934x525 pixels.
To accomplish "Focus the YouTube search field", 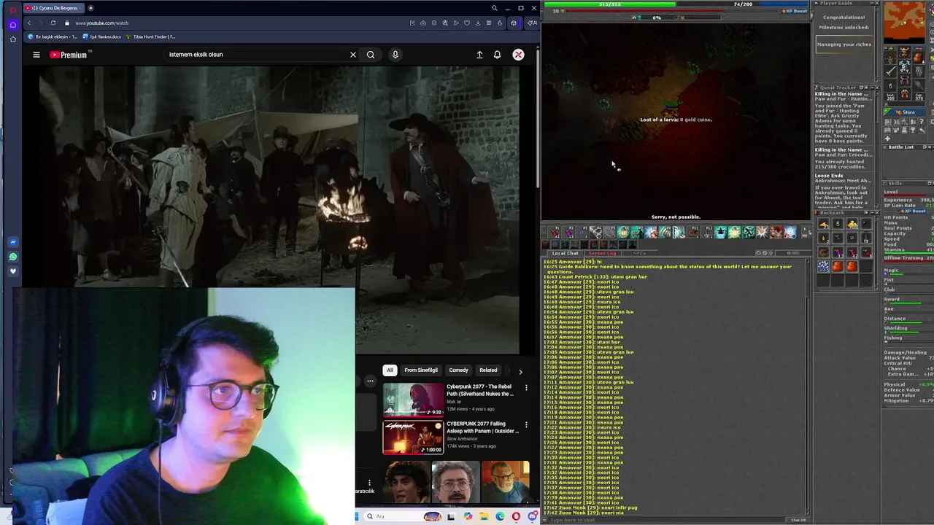I will [255, 55].
